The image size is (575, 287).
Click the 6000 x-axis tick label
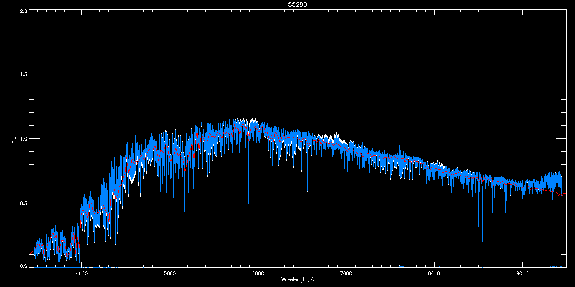pyautogui.click(x=258, y=273)
